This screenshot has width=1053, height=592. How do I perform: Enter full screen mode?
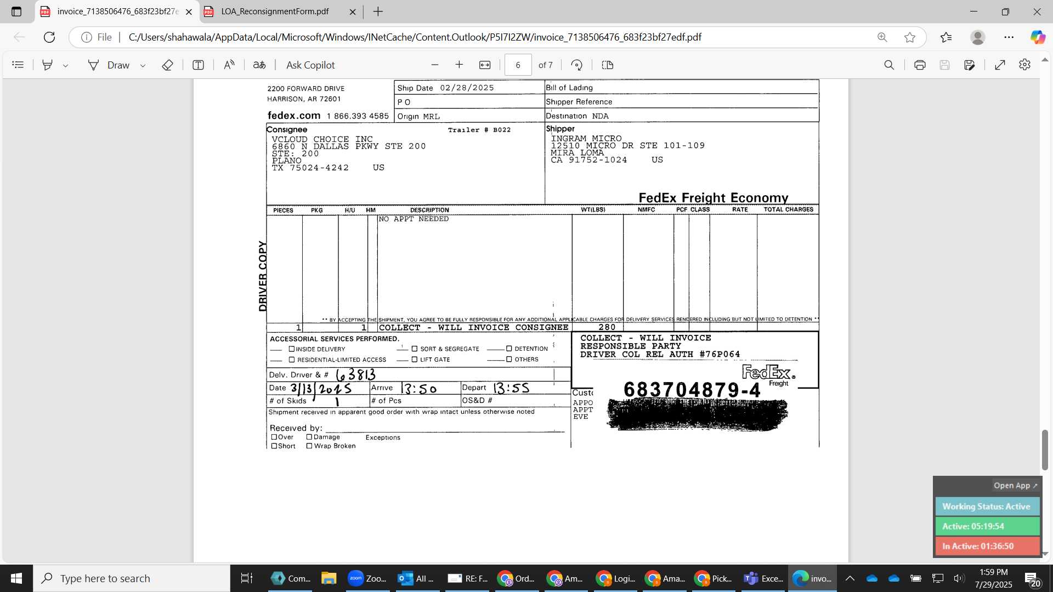[1000, 65]
